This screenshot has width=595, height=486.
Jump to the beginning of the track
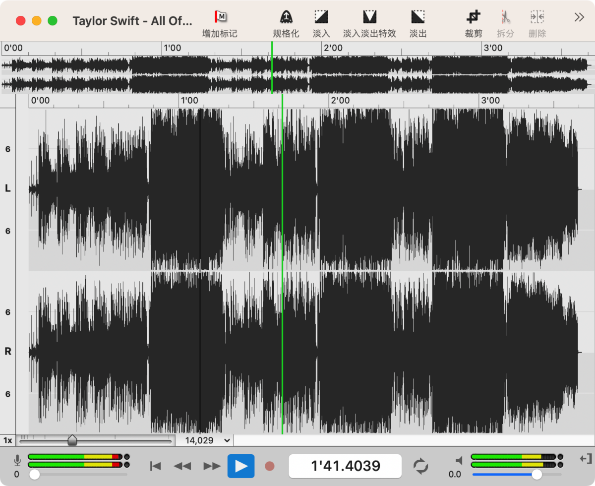(156, 466)
